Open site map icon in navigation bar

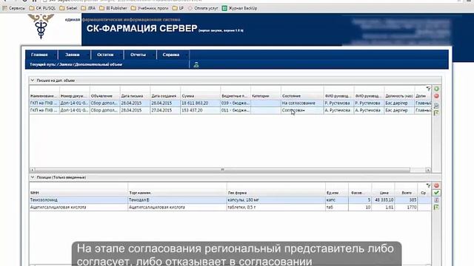coord(196,64)
